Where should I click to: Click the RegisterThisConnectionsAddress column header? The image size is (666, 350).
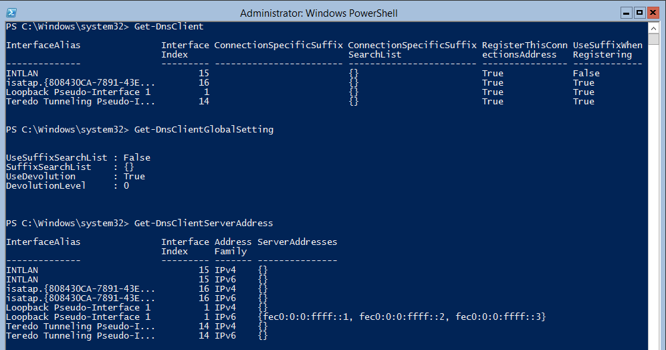(x=524, y=50)
